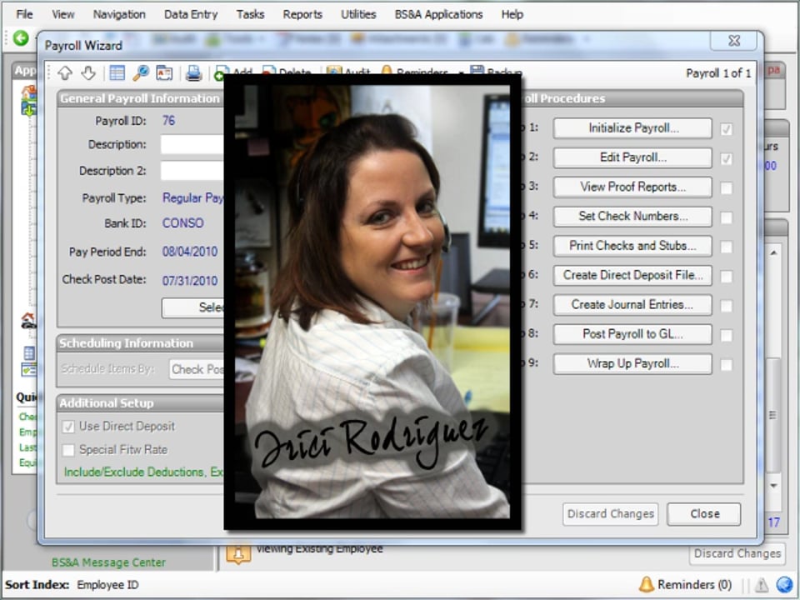Open the Schedule Items By dropdown

pos(197,369)
